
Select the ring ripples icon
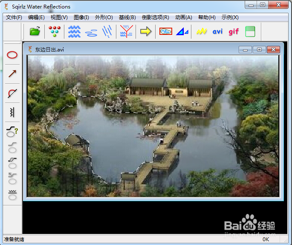(x=91, y=33)
